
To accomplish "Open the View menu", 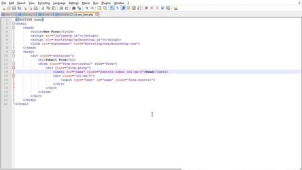I will (x=32, y=3).
